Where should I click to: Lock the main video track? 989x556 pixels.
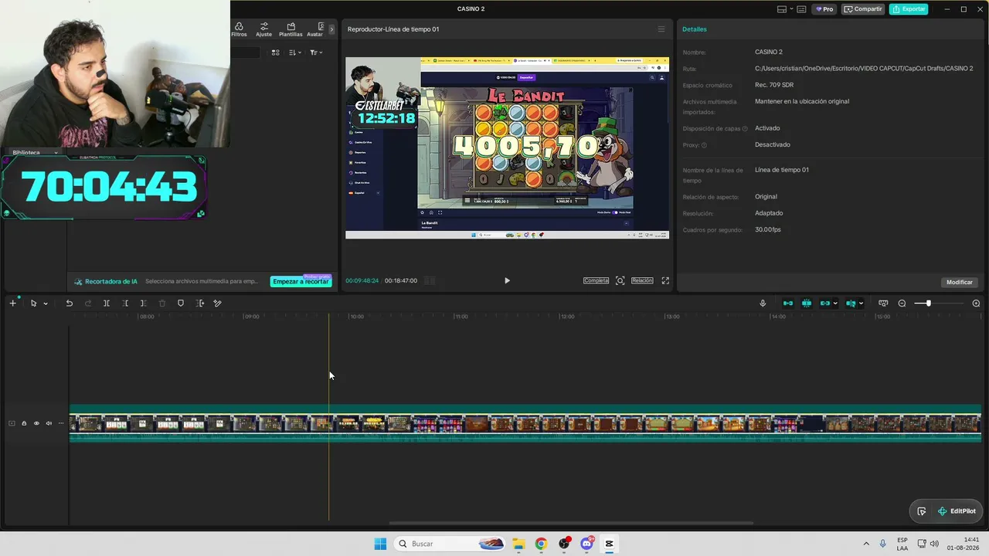24,423
